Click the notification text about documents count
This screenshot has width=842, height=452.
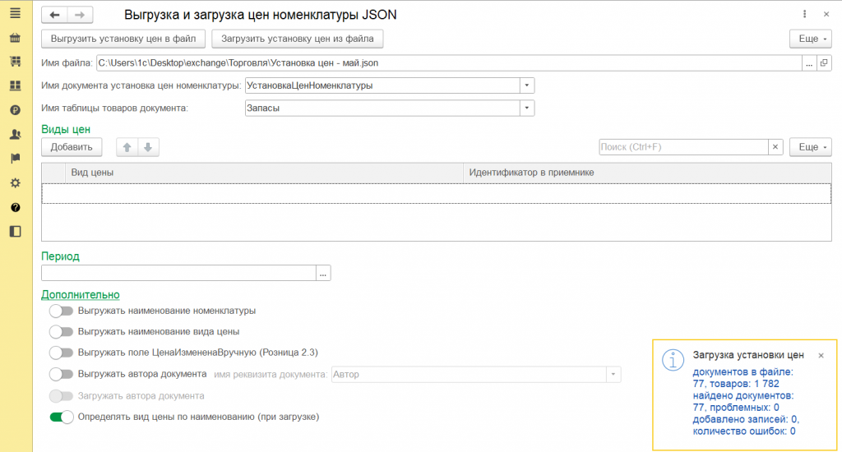(745, 402)
